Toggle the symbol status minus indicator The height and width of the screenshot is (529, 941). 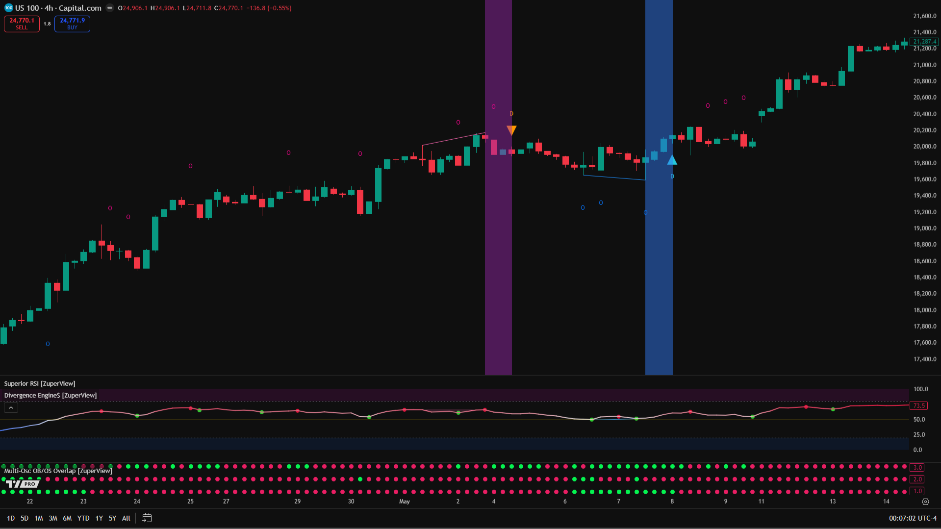tap(110, 8)
